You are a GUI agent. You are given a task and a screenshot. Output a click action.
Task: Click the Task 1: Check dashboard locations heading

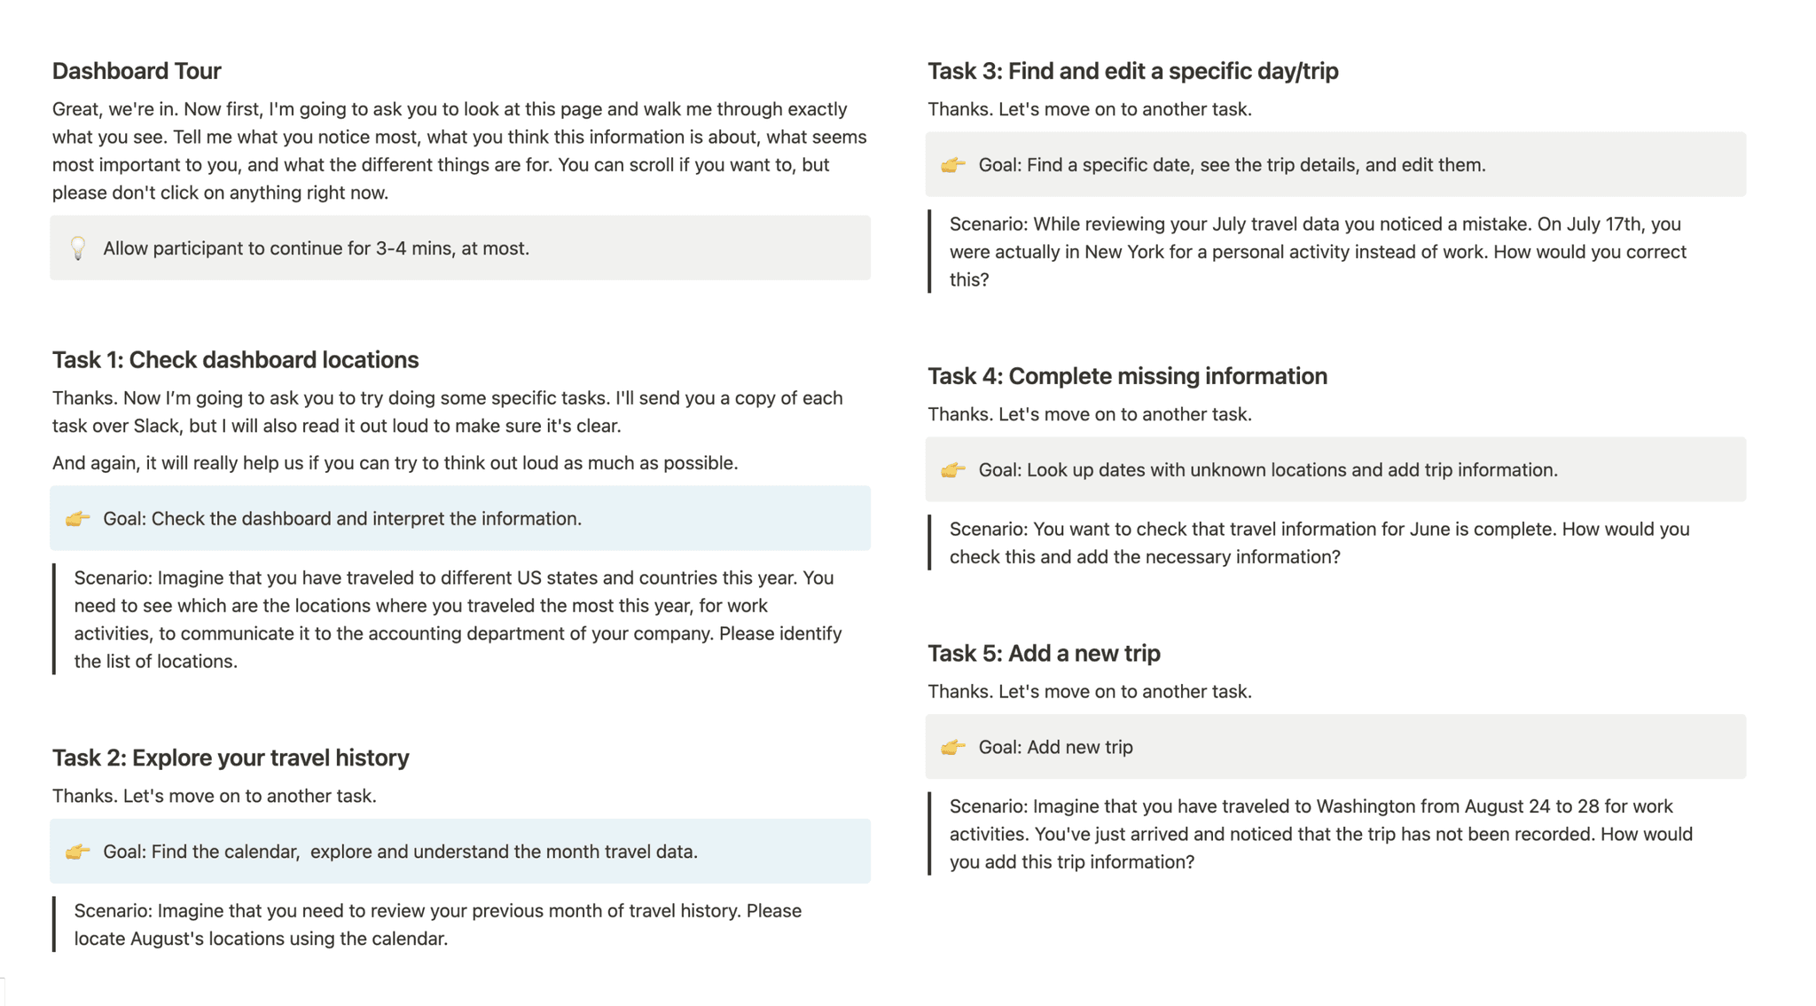235,359
